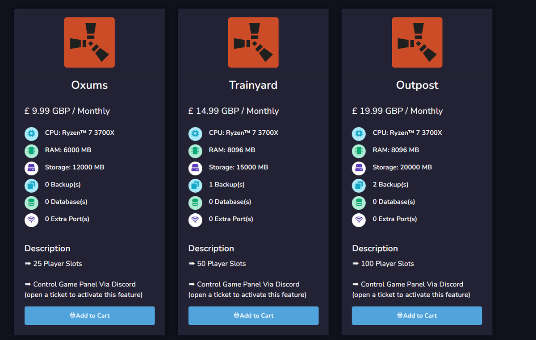This screenshot has height=340, width=536.
Task: Click the 1 Backup(s) text
Action: click(227, 184)
